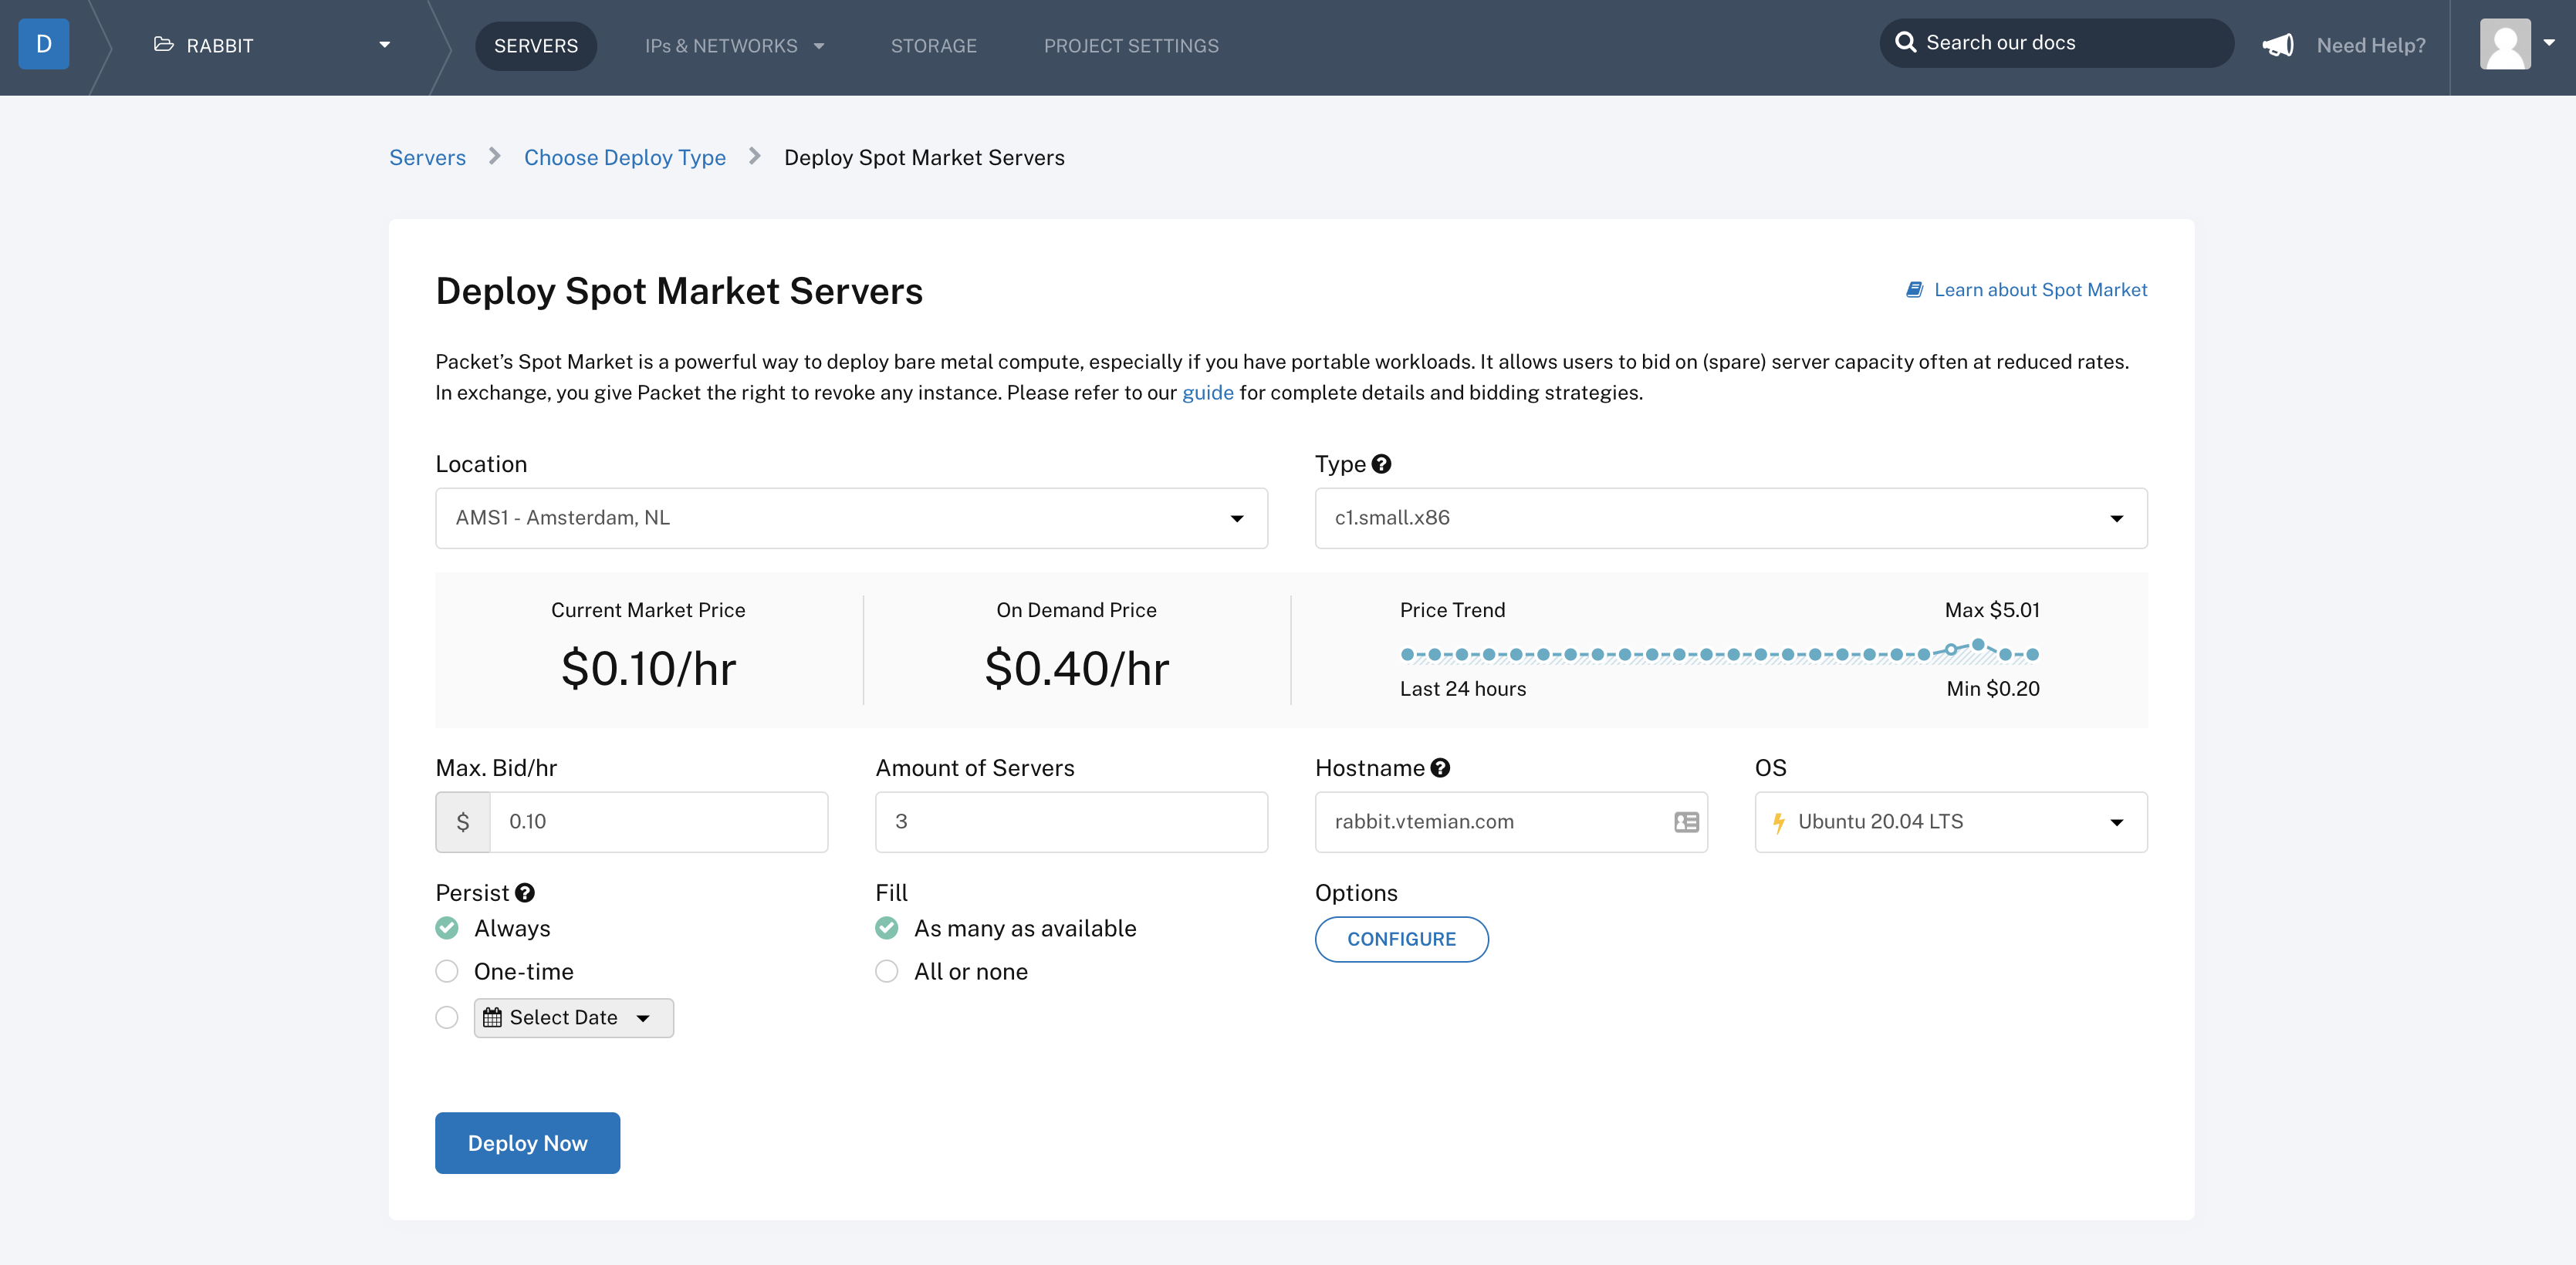Navigate to PROJECT SETTINGS tab
Image resolution: width=2576 pixels, height=1265 pixels.
coord(1131,45)
